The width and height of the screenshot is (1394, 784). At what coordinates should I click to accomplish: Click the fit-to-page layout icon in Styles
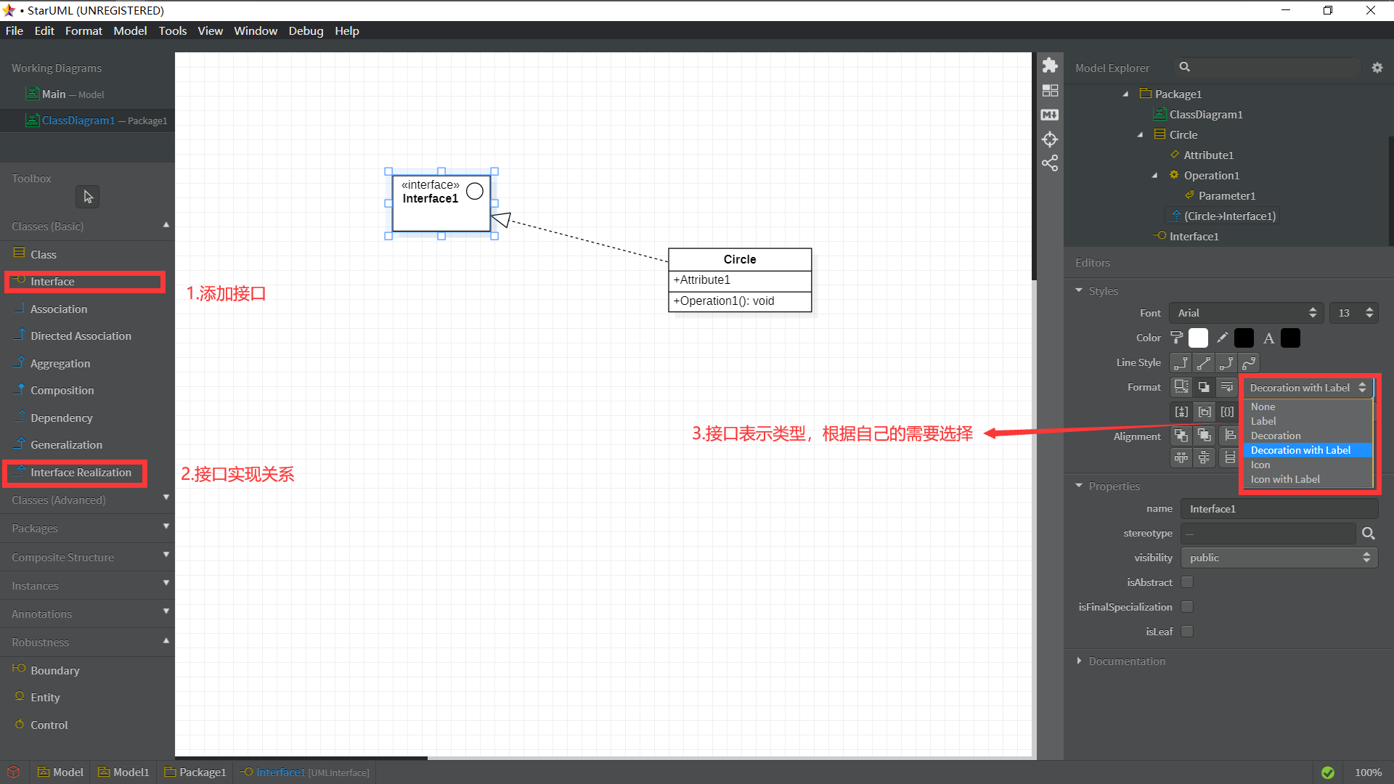coord(1180,387)
